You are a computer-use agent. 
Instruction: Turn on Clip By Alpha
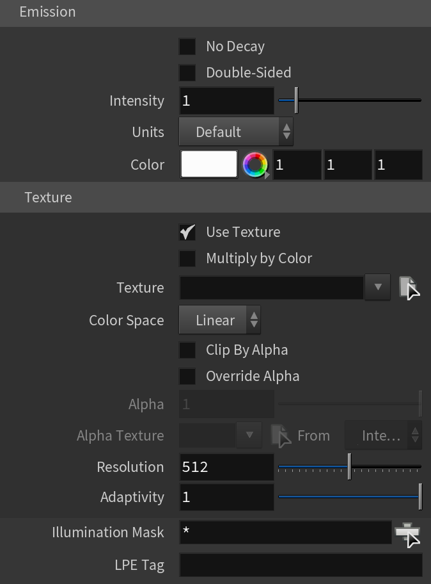coord(187,350)
